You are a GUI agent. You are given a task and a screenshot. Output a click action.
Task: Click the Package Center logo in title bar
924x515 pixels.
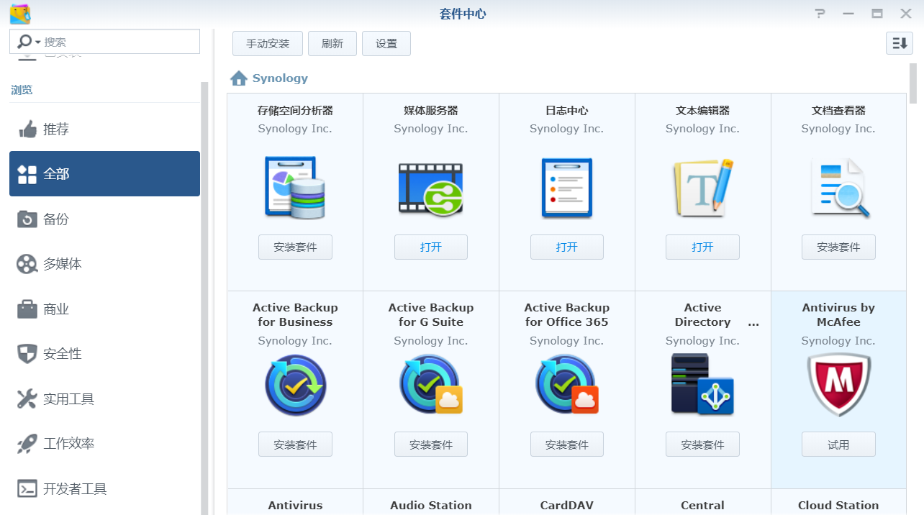point(20,14)
